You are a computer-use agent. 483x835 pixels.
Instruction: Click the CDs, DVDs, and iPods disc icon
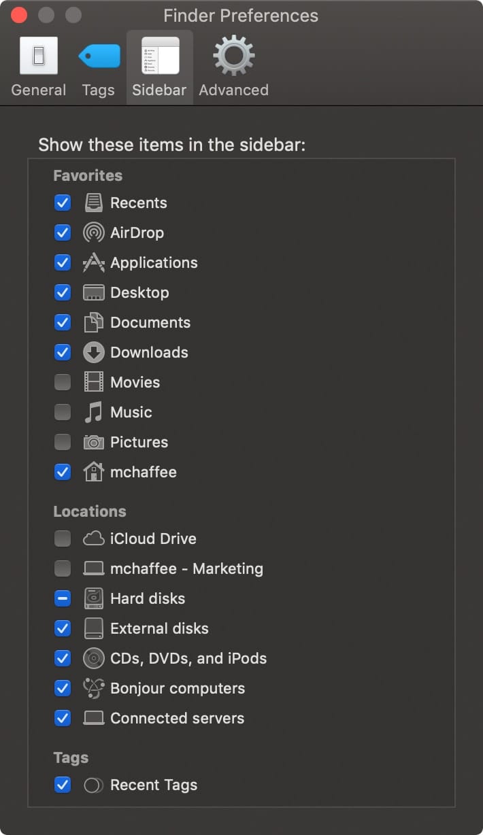[x=93, y=658]
